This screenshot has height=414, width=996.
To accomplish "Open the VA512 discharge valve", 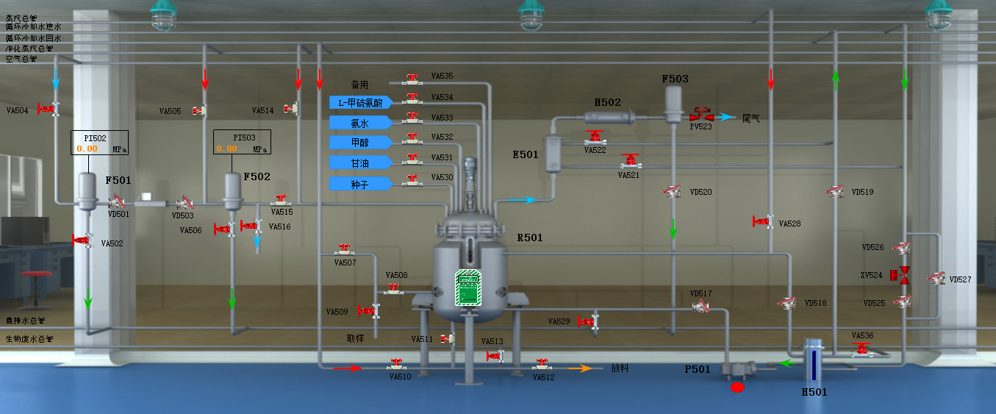I will coord(542,364).
